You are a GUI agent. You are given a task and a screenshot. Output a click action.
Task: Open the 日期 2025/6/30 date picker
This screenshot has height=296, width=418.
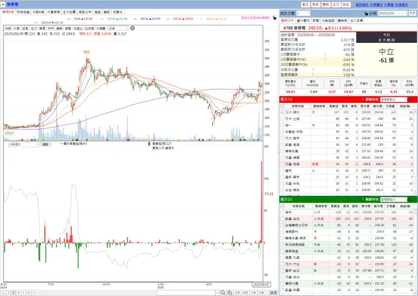[393, 14]
